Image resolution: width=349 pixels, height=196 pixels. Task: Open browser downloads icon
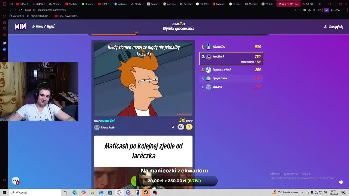[331, 10]
